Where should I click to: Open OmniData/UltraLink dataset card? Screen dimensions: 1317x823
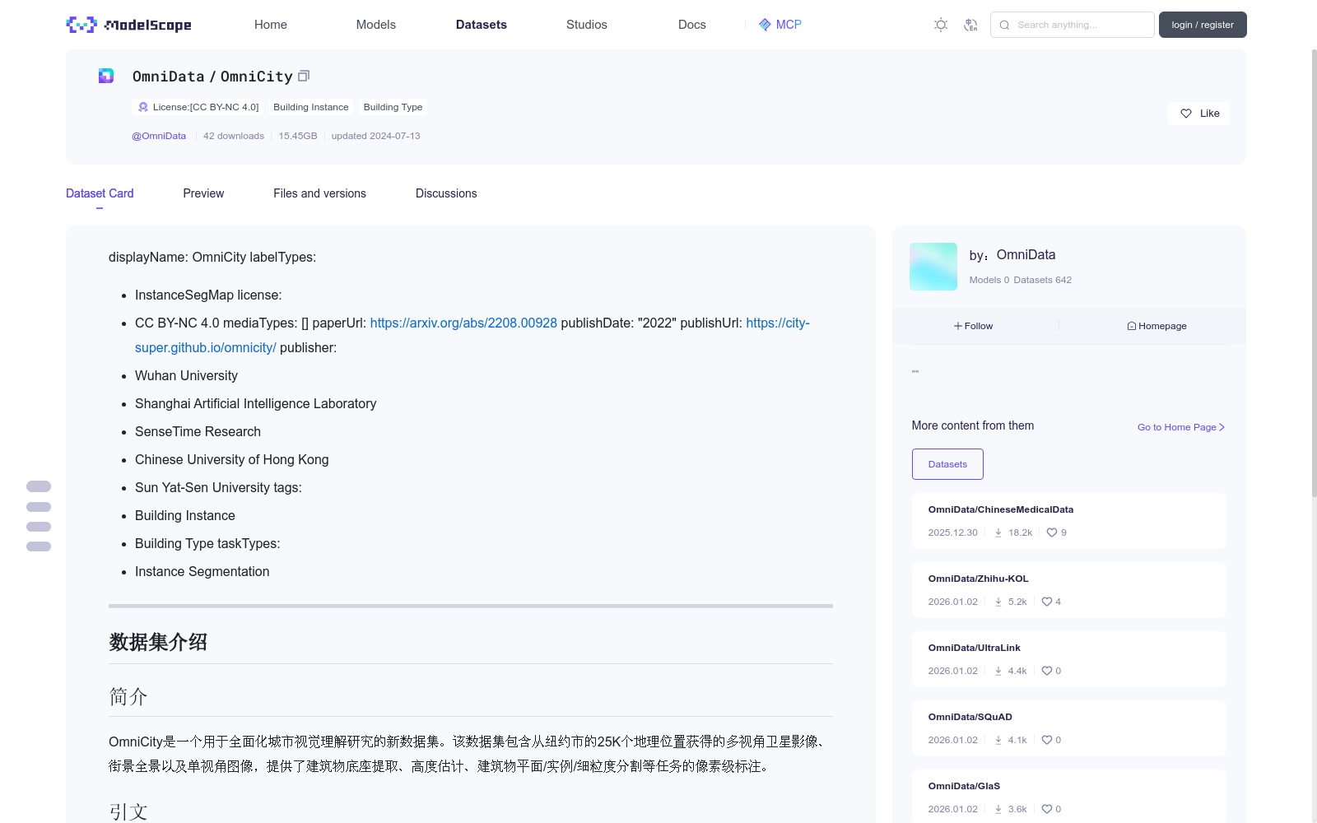1069,659
